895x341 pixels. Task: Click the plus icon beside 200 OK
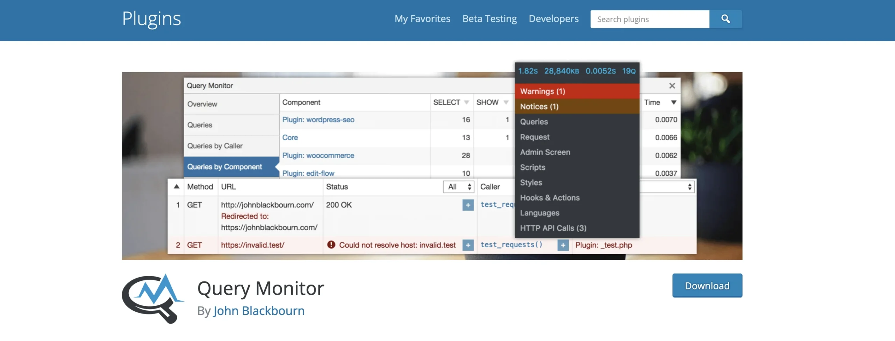tap(468, 205)
